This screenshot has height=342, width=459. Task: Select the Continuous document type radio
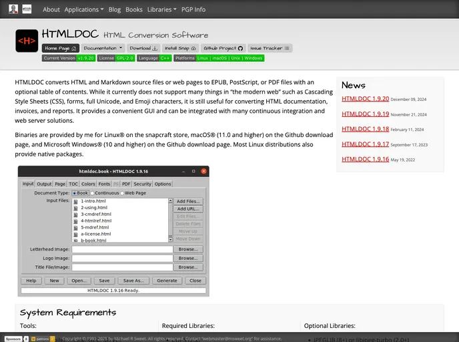(x=105, y=193)
